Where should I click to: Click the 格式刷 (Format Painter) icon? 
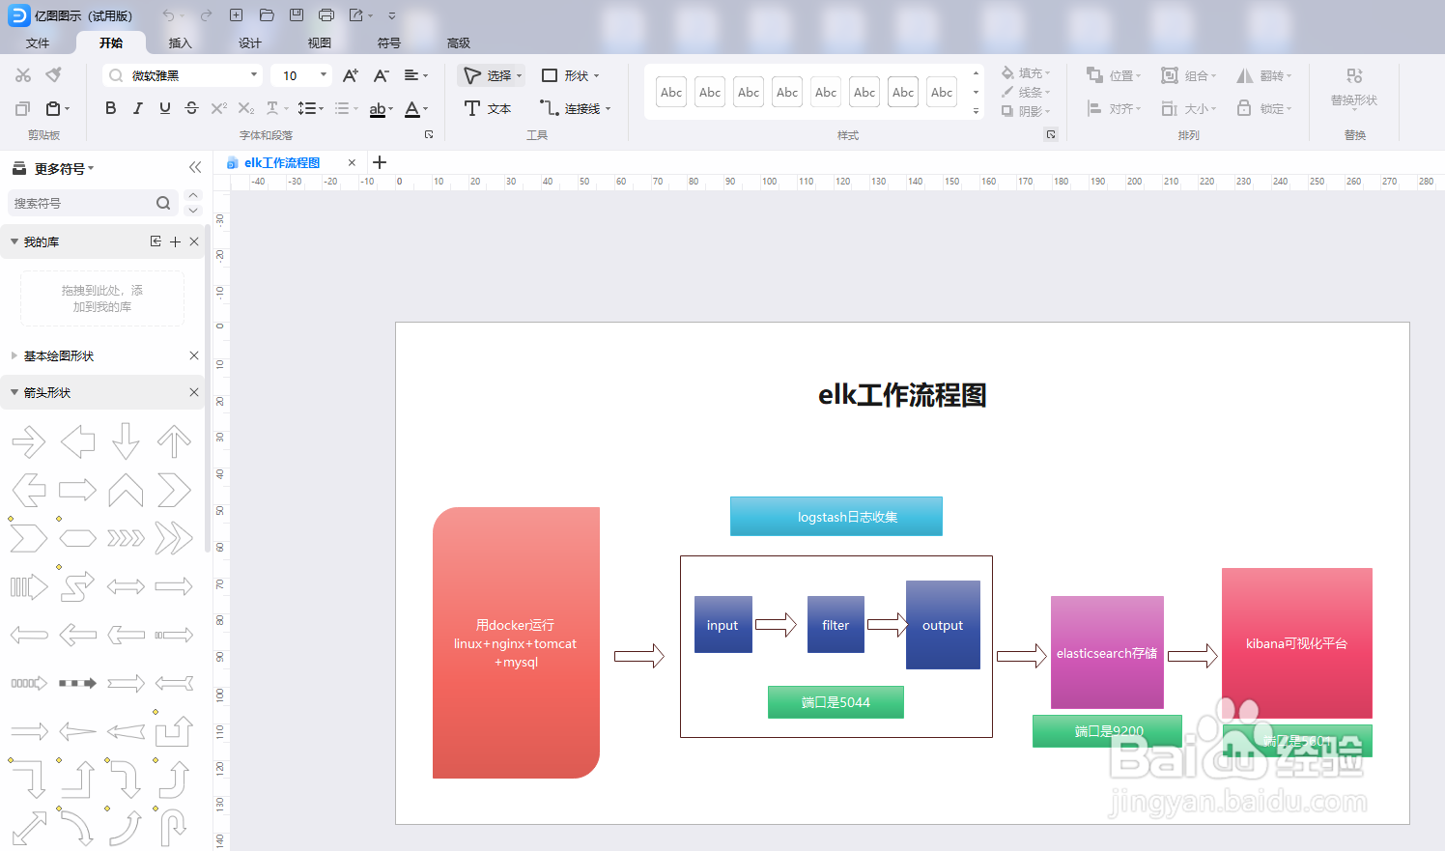[55, 74]
